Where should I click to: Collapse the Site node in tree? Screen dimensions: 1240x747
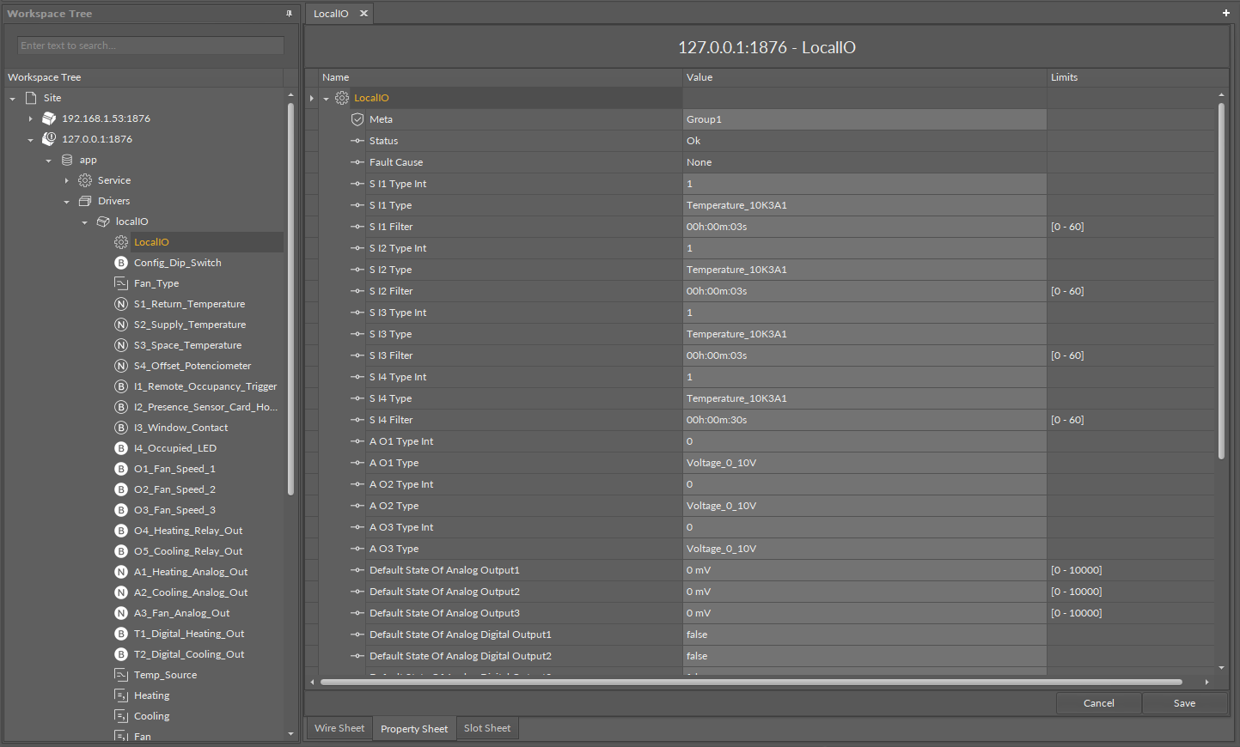(x=13, y=99)
